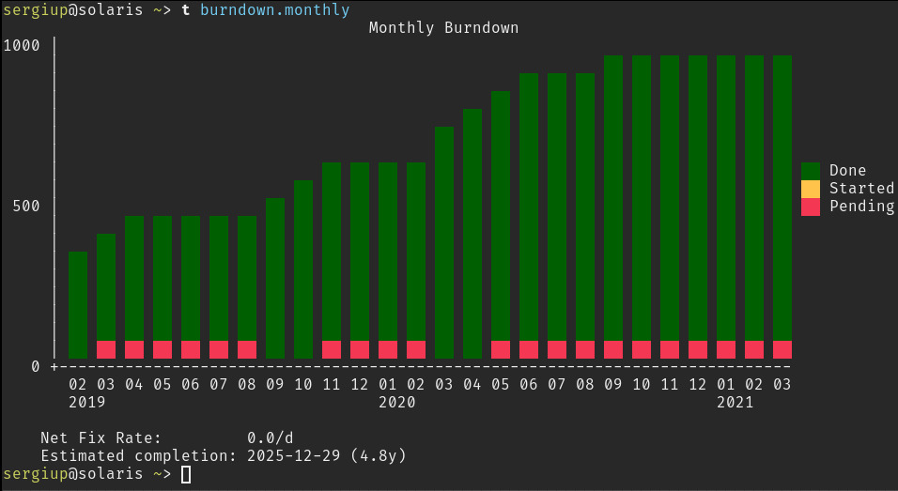Click 'sergiup@solaris' in the top prompt
The image size is (898, 491).
[x=72, y=10]
